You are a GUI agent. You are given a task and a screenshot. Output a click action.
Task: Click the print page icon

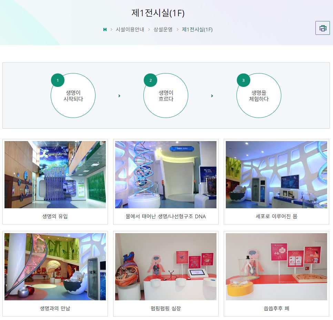pos(322,28)
